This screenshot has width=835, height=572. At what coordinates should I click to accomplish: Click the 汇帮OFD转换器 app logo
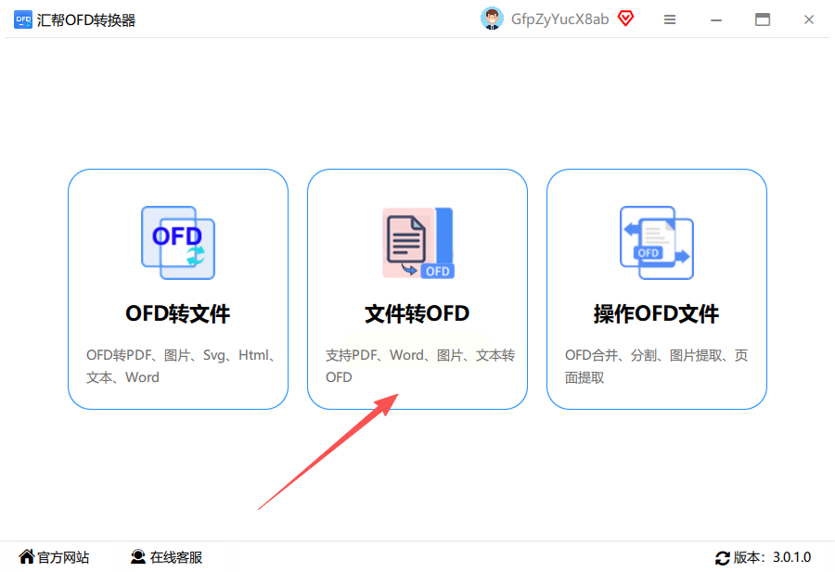23,19
